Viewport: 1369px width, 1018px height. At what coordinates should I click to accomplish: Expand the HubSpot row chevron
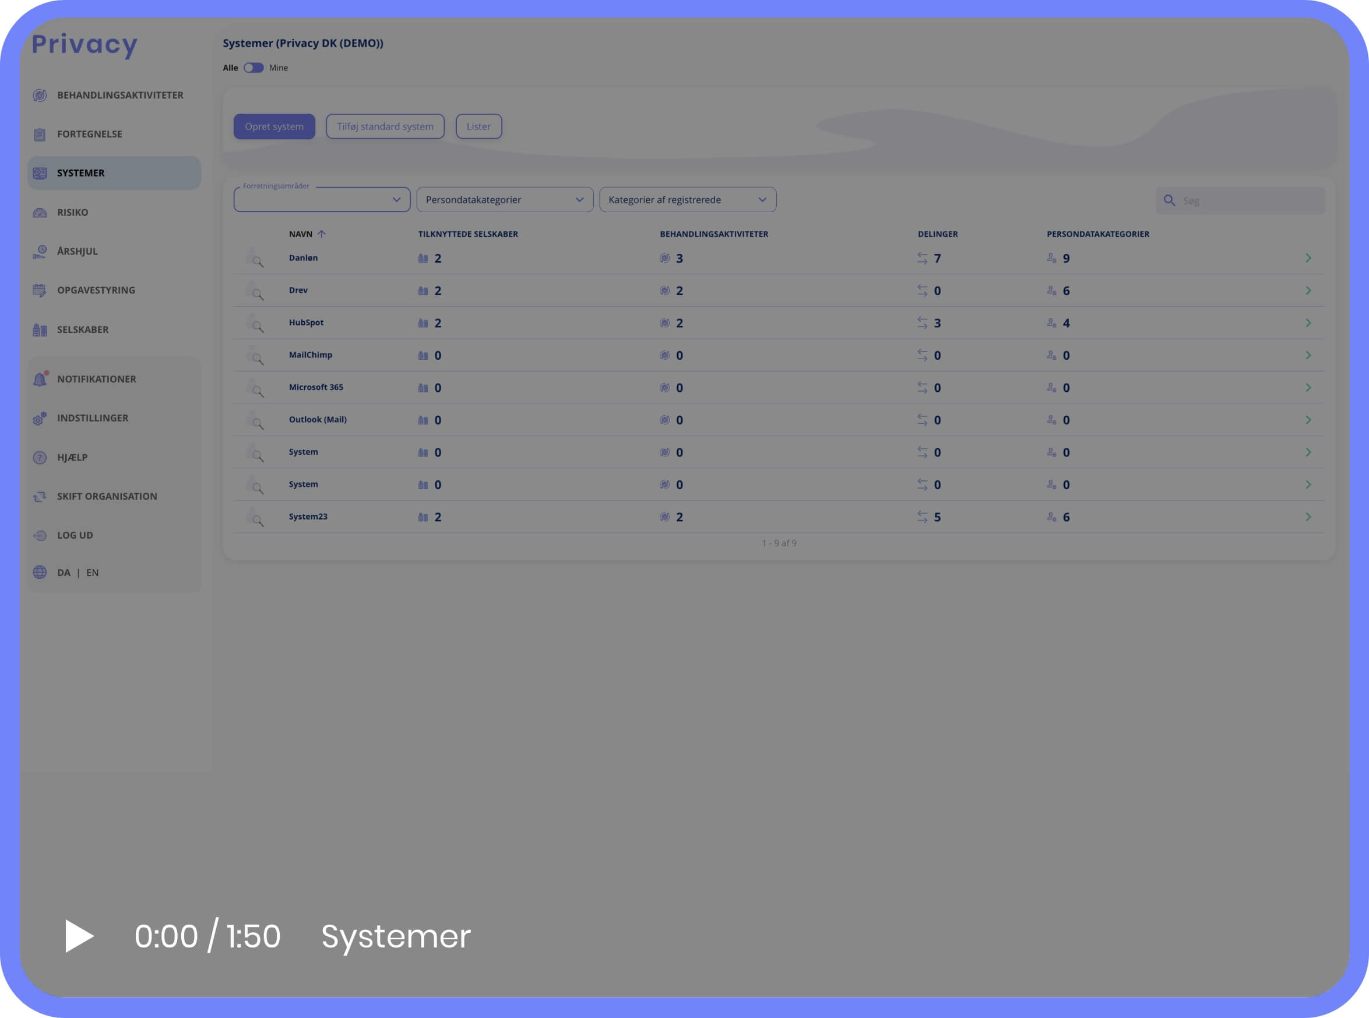pos(1308,323)
